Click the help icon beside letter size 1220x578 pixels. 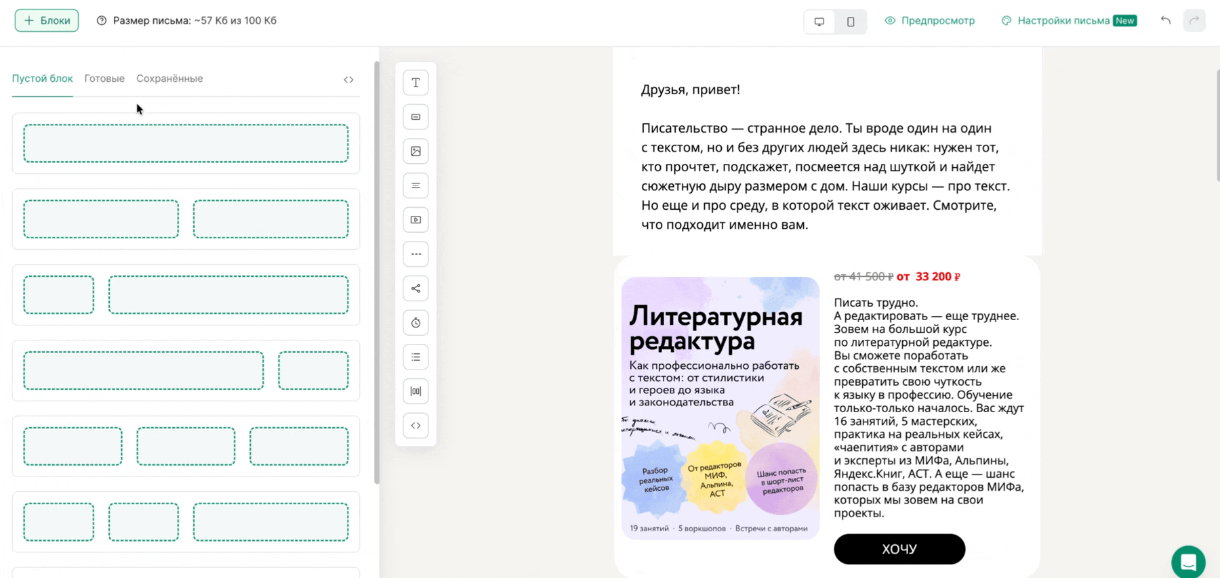coord(102,20)
